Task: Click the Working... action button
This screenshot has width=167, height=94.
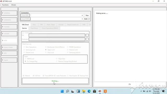Action: [55, 81]
